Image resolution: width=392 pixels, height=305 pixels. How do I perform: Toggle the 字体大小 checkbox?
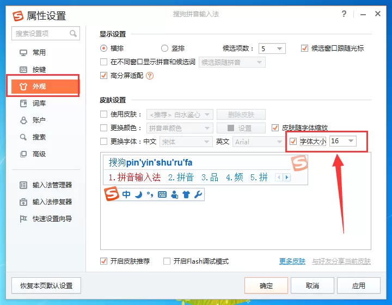[x=293, y=142]
